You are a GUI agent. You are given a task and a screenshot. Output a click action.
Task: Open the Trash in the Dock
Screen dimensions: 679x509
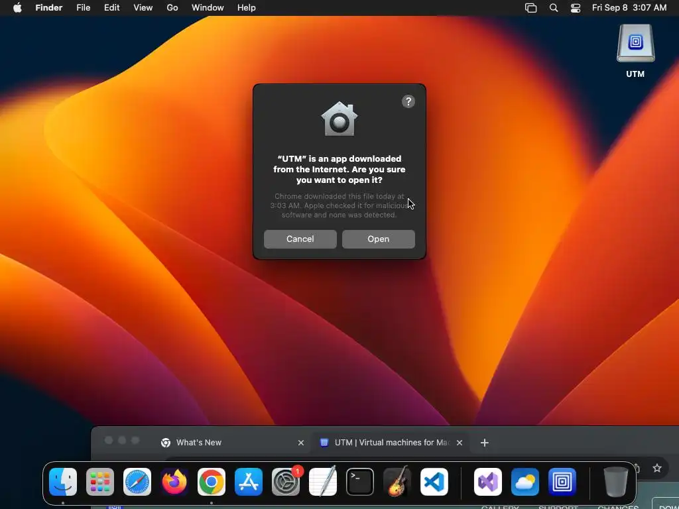click(616, 482)
